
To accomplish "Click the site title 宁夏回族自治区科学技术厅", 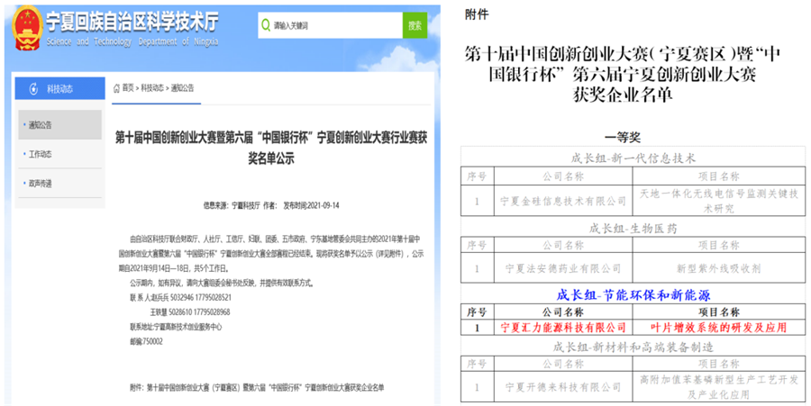I will click(132, 22).
